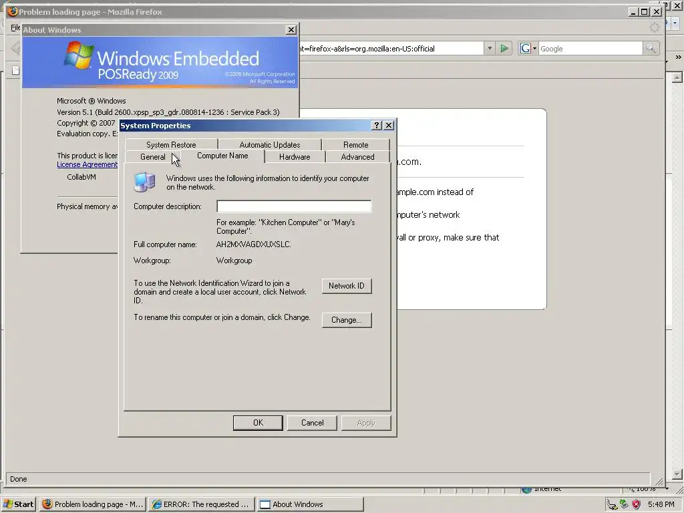Click the Windows Embedded POSReady 2009 banner

pyautogui.click(x=160, y=62)
